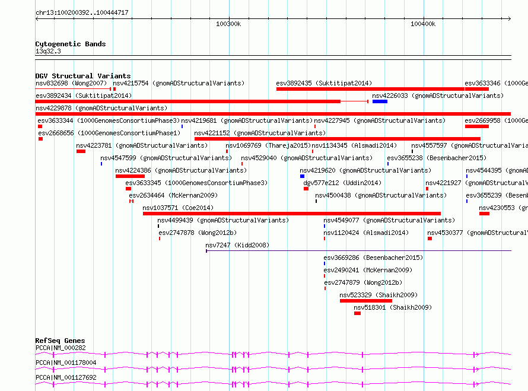Select esv2634464 (McKernan2009) label

[x=173, y=195]
